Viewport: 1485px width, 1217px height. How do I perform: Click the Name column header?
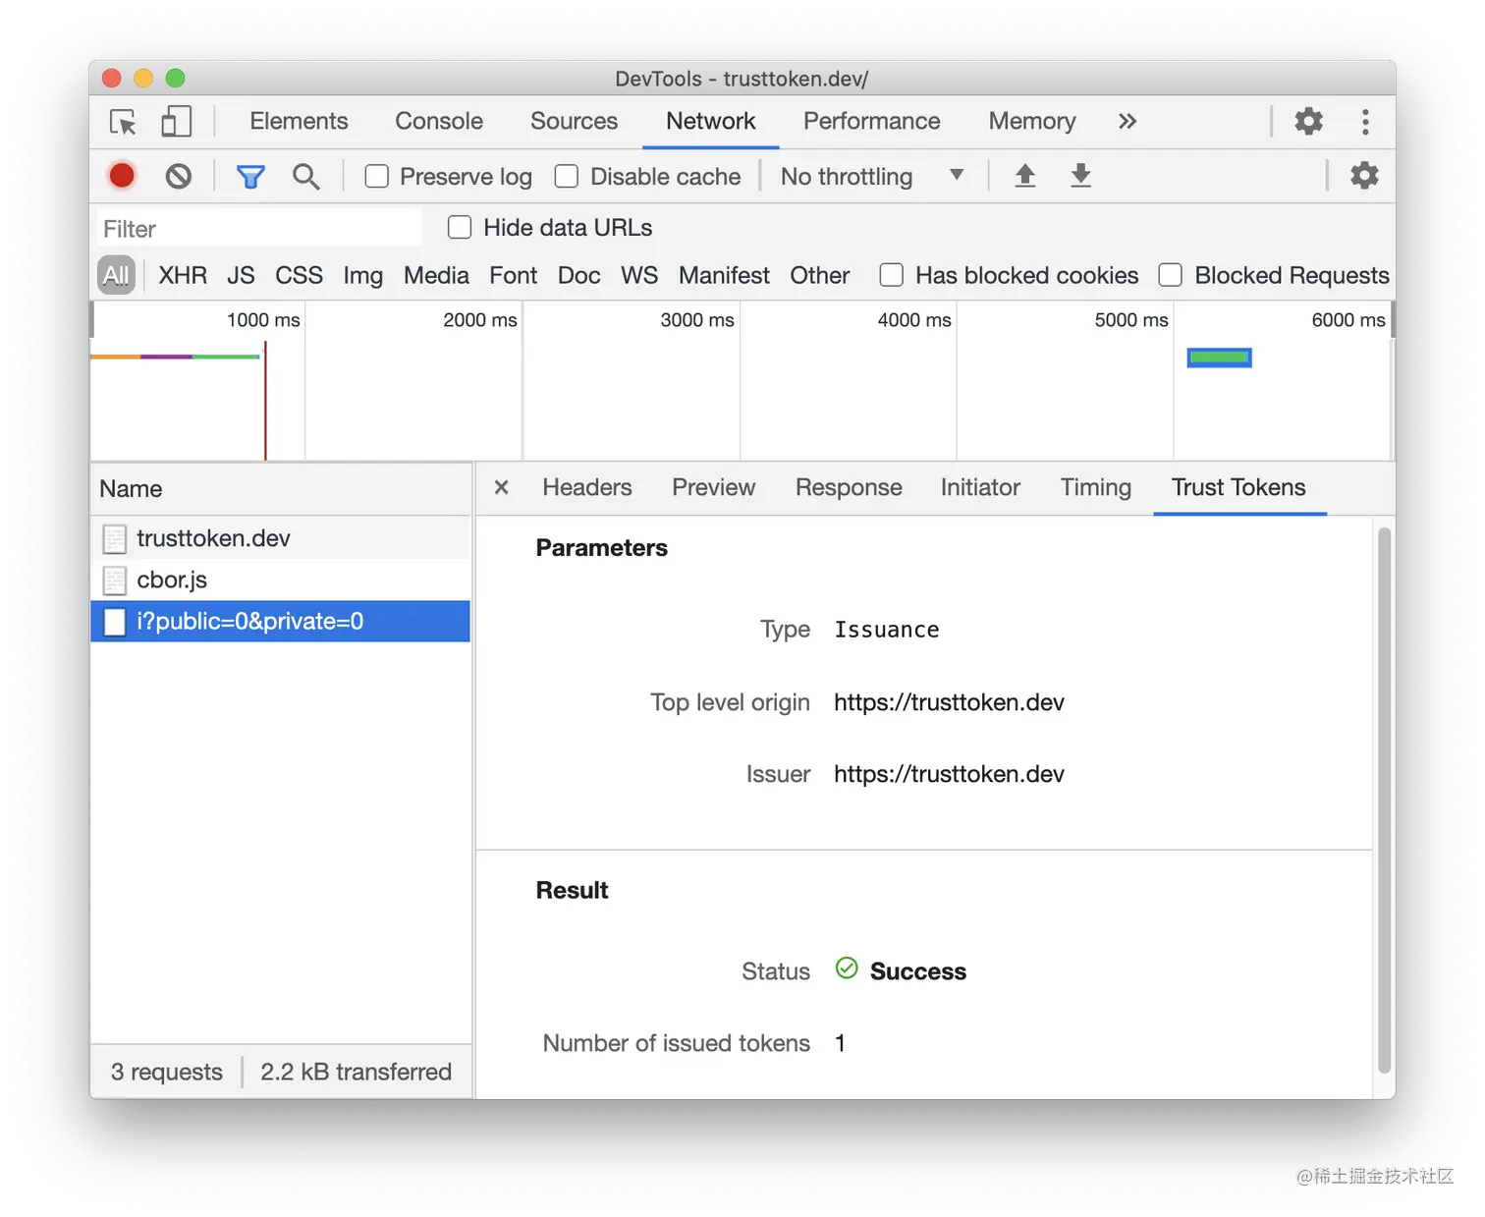tap(281, 489)
